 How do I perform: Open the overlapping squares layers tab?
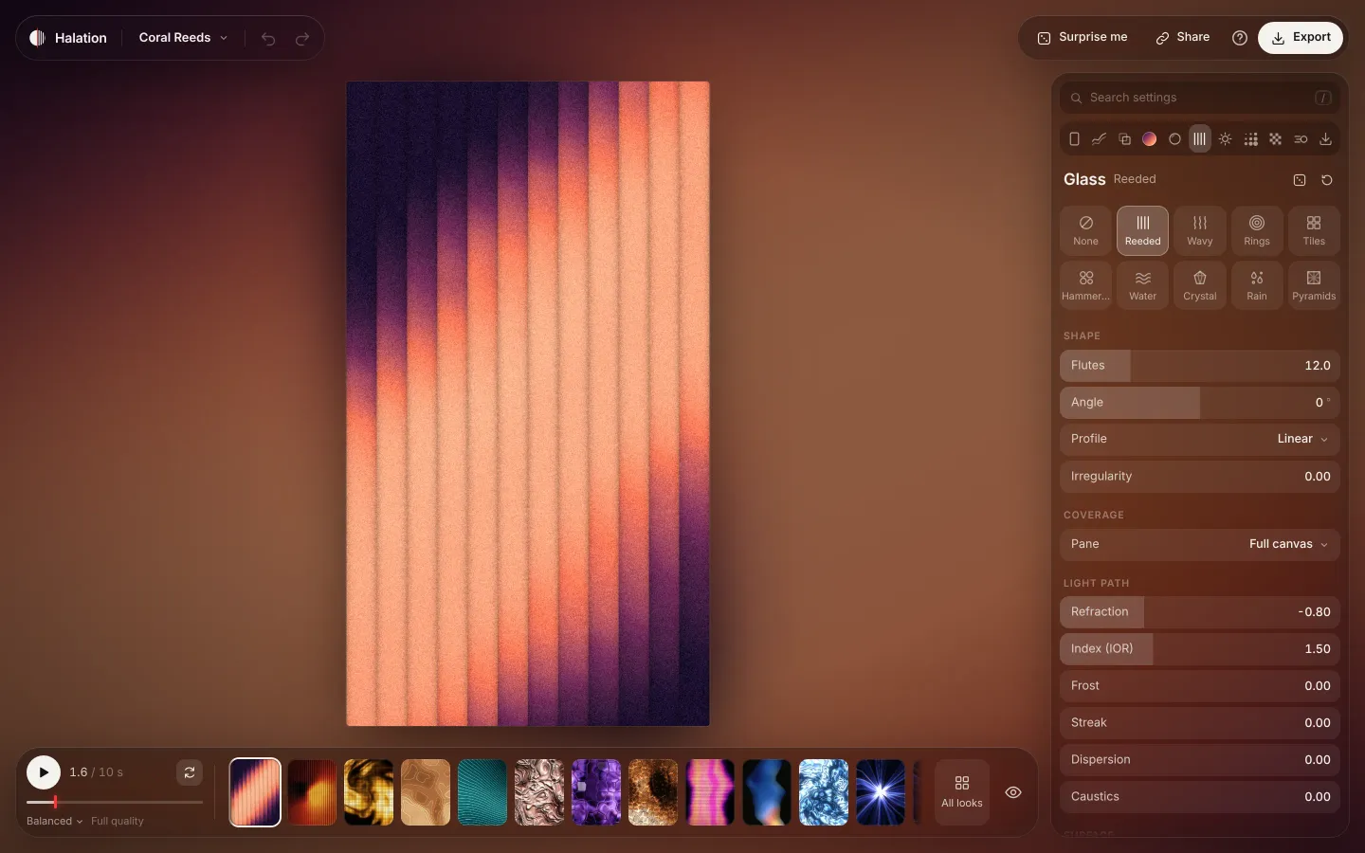point(1124,139)
